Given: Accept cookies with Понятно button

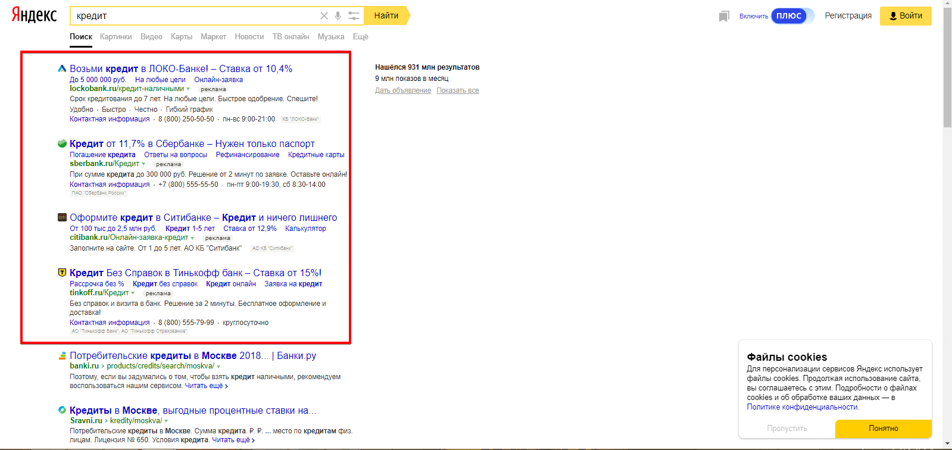Looking at the screenshot, I should point(883,429).
